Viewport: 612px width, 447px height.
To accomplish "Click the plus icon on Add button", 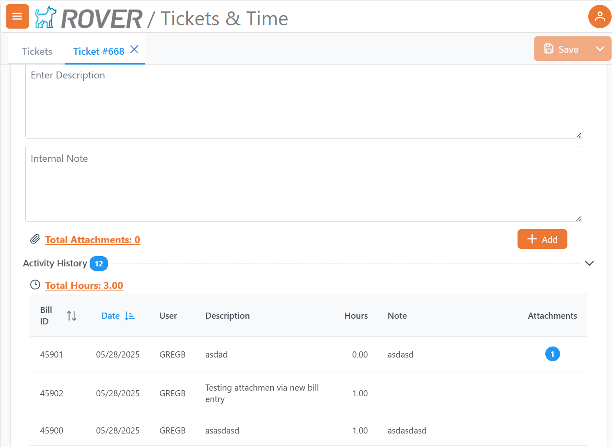I will click(532, 239).
